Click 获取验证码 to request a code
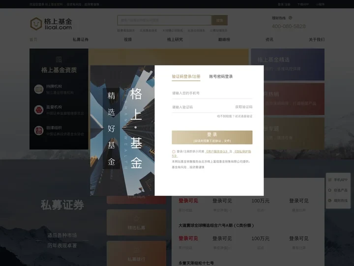The width and height of the screenshot is (354, 266). point(244,107)
